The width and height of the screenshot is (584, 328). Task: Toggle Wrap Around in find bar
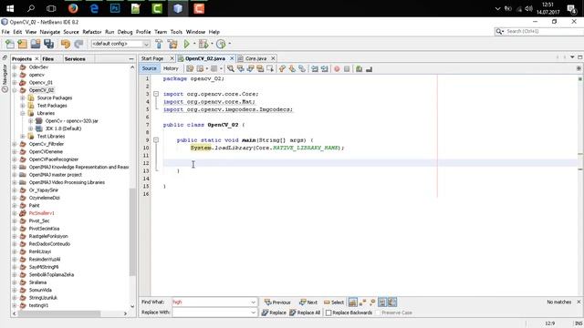click(x=392, y=302)
